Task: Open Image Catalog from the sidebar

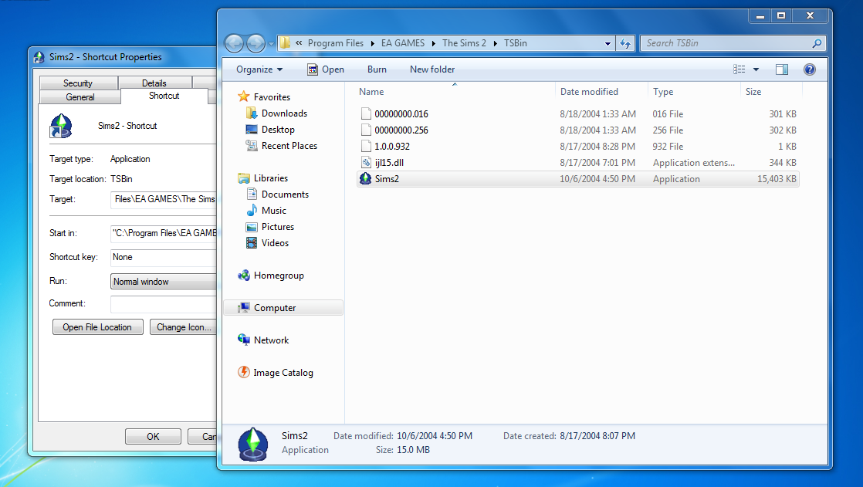Action: click(282, 372)
